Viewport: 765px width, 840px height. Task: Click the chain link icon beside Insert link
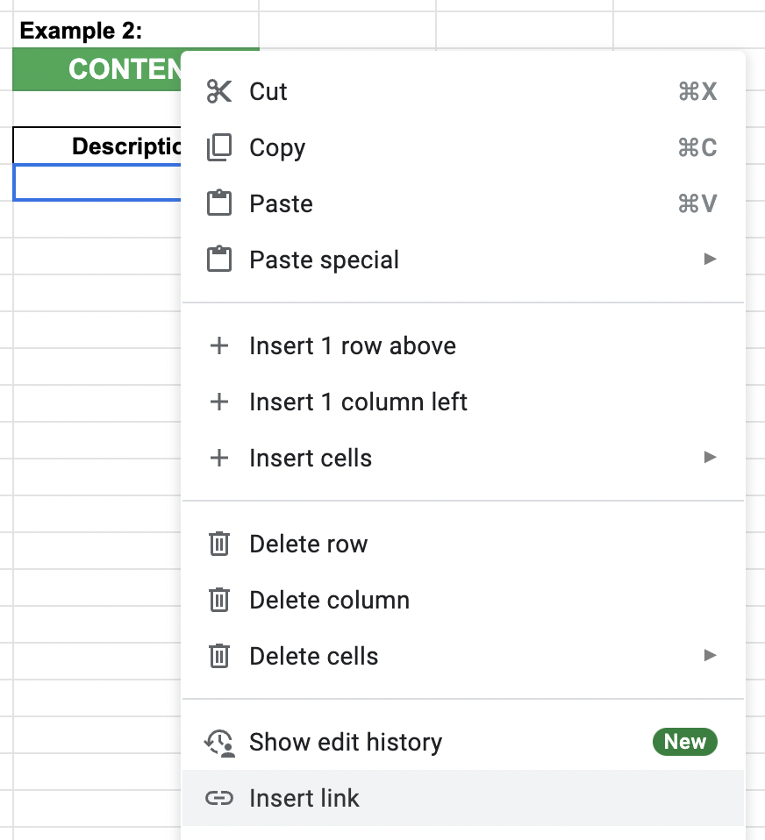pos(218,798)
